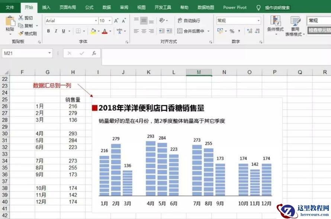Click the increase font size icon
The image size is (331, 219).
pyautogui.click(x=116, y=21)
